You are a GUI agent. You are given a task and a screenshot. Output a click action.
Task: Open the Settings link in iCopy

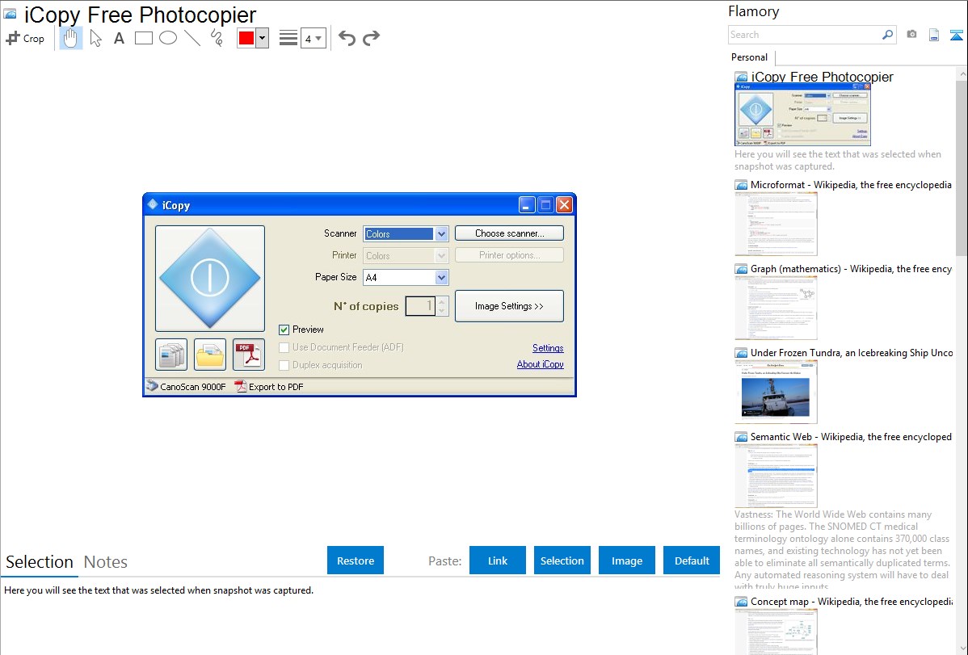pyautogui.click(x=548, y=348)
